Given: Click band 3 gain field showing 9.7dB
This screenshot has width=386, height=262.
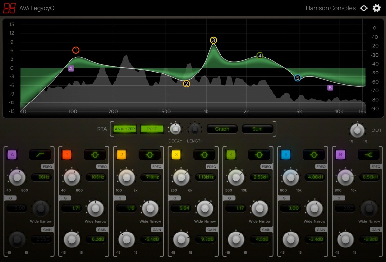Looking at the screenshot, I should click(205, 239).
